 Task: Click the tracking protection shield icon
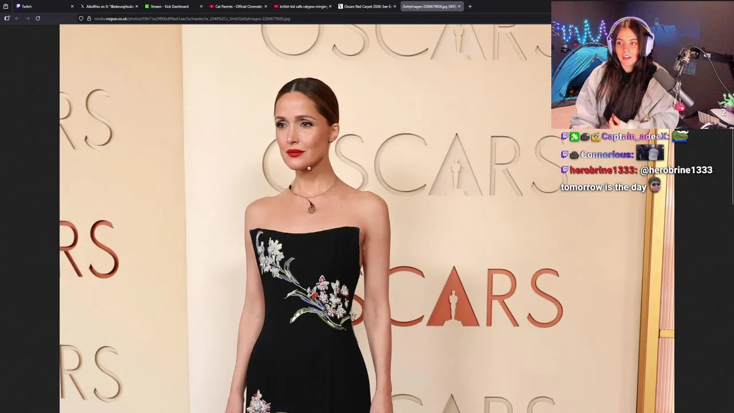[81, 18]
